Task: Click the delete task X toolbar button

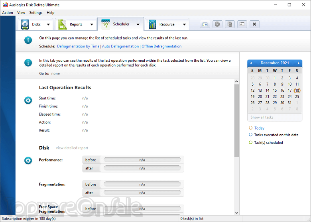Action: point(254,24)
